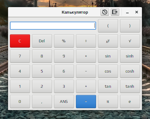Insert the cosh function
The height and width of the screenshot is (119, 150).
[130, 71]
